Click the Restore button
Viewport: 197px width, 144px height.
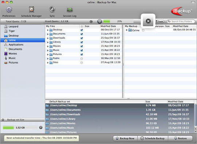pos(180,139)
